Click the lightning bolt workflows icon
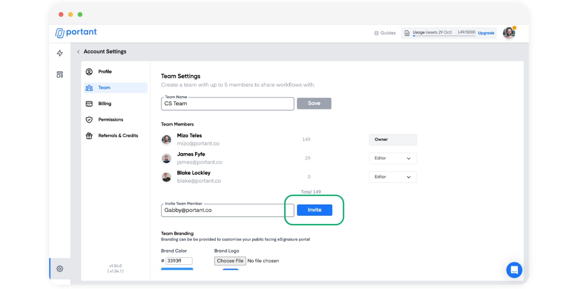This screenshot has height=289, width=578. pyautogui.click(x=60, y=53)
